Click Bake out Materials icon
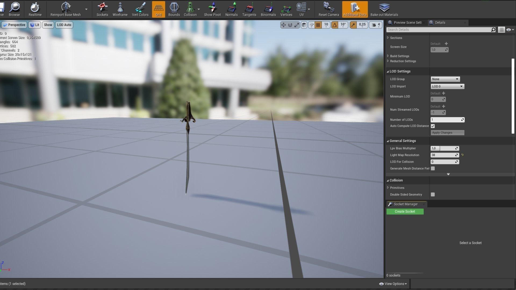This screenshot has height=290, width=516. tap(384, 9)
